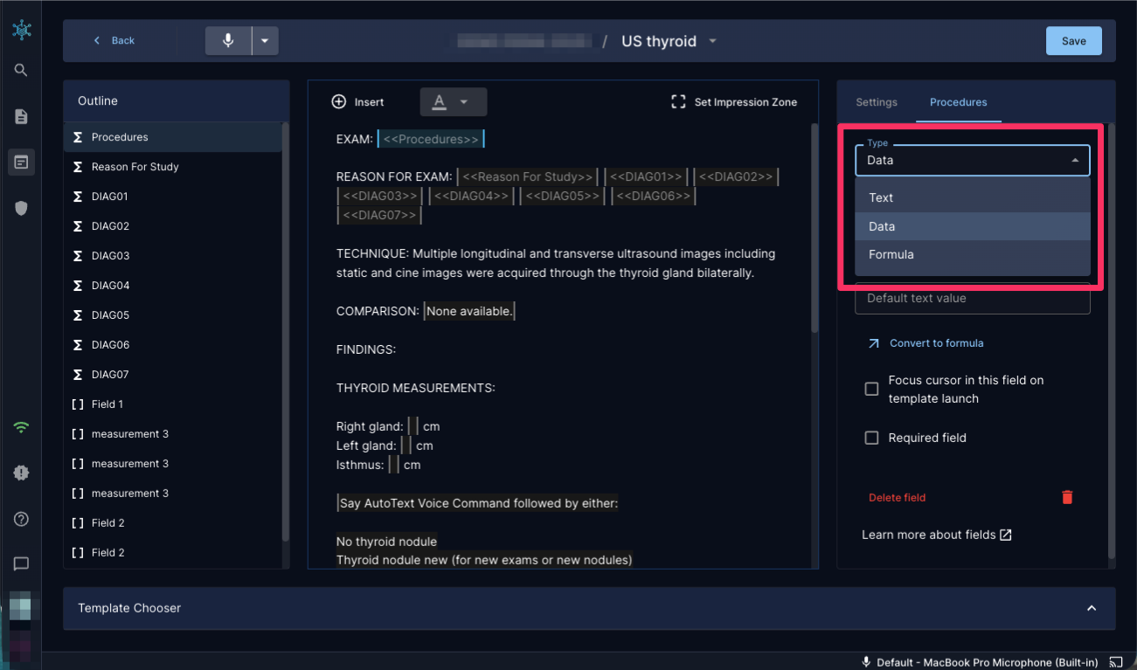1137x670 pixels.
Task: Open microphone options dropdown arrow
Action: coord(266,41)
